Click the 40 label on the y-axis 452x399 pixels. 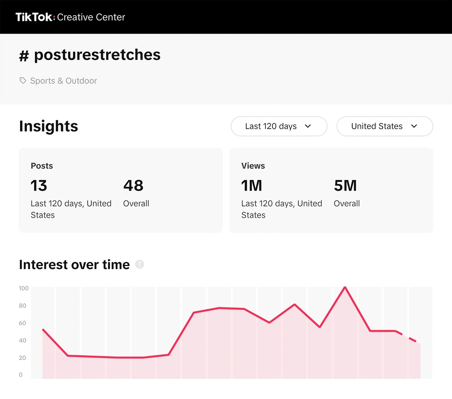point(23,340)
